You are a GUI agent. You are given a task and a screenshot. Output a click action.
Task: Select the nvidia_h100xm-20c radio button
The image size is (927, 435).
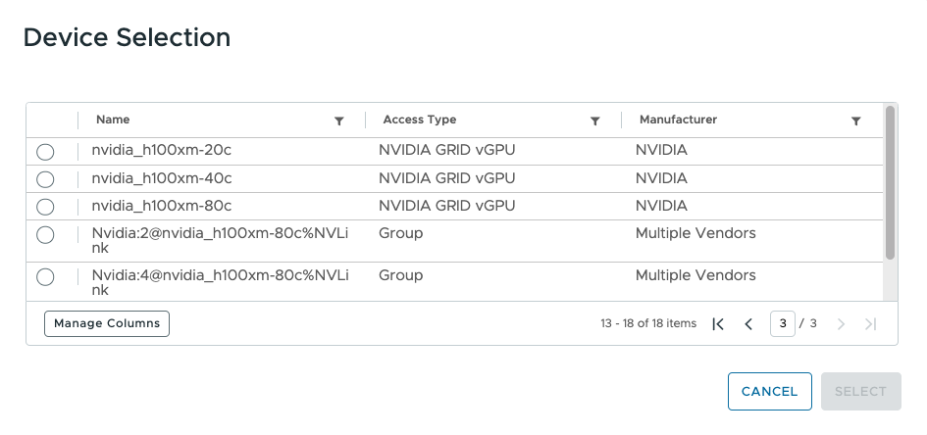(x=45, y=152)
